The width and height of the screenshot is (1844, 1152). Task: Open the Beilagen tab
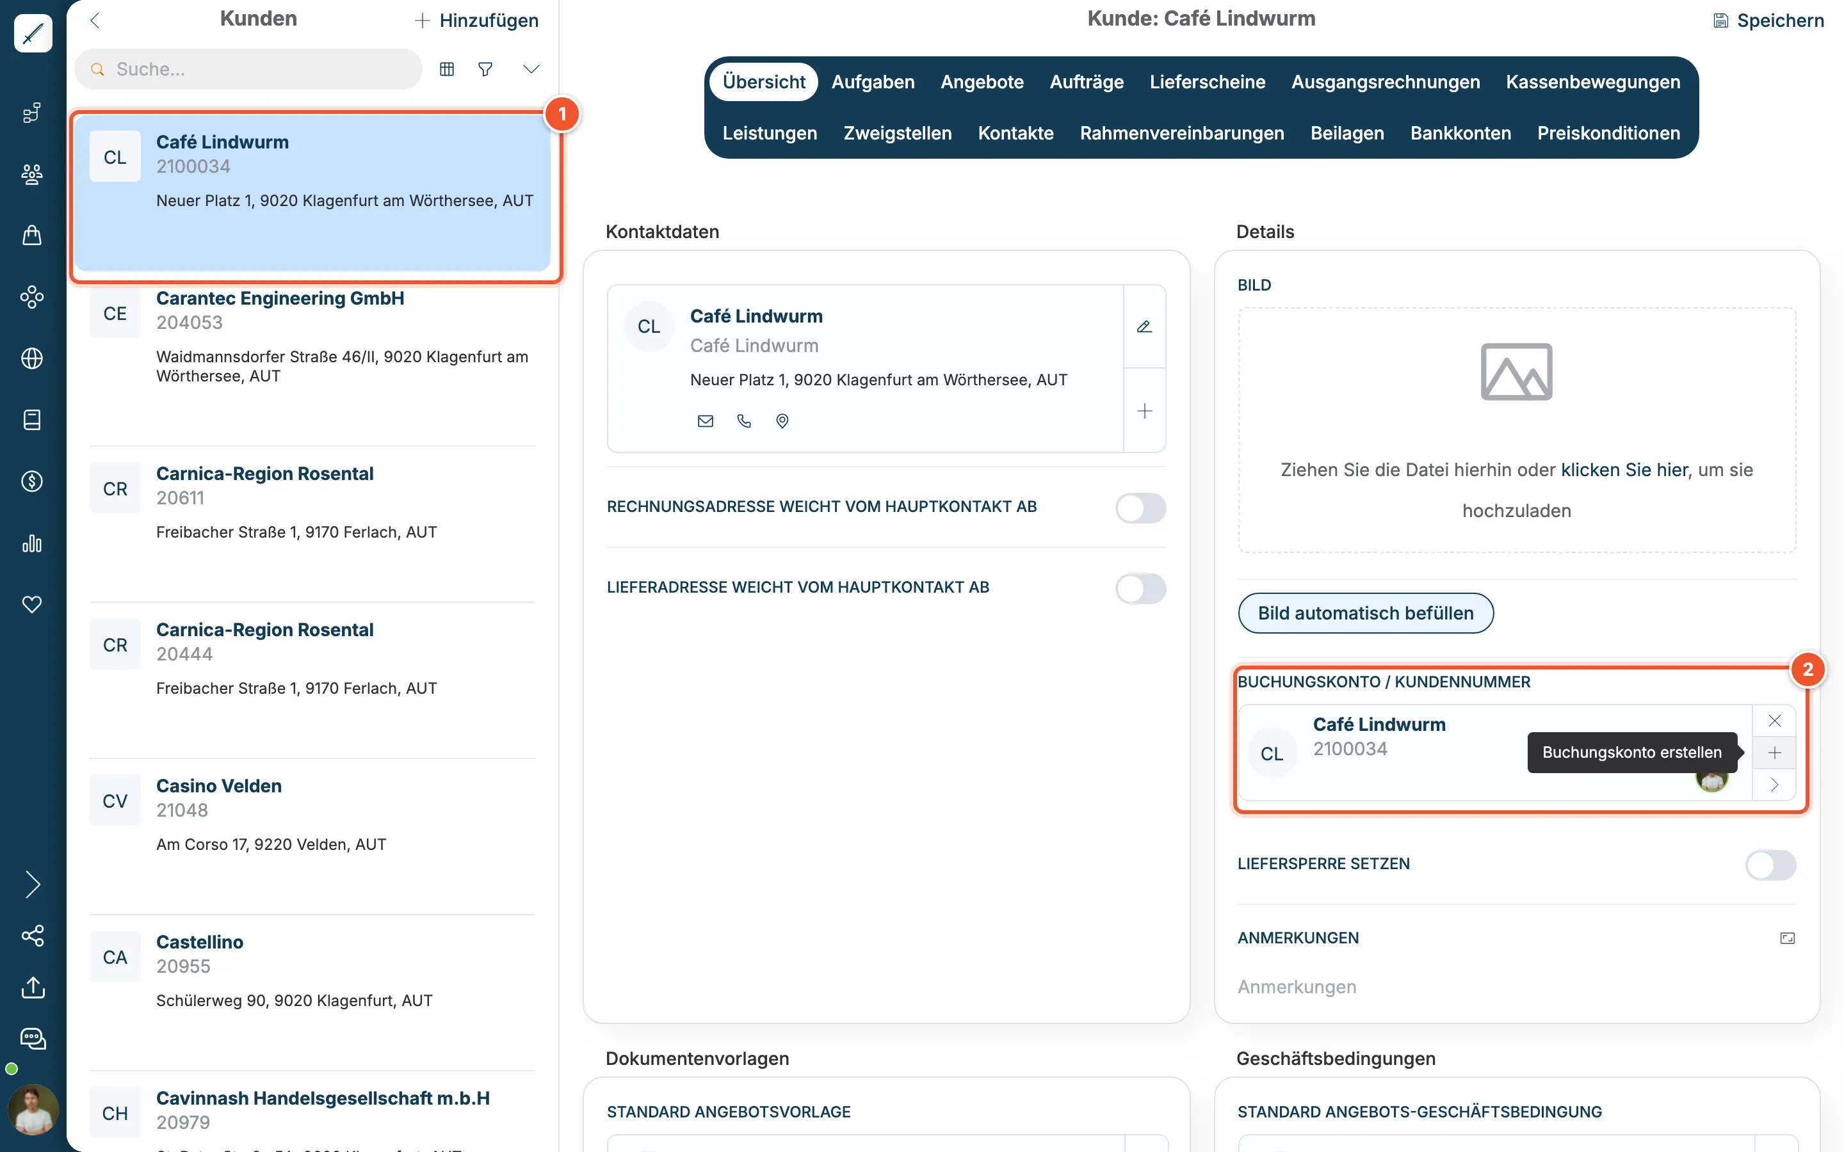(x=1347, y=133)
